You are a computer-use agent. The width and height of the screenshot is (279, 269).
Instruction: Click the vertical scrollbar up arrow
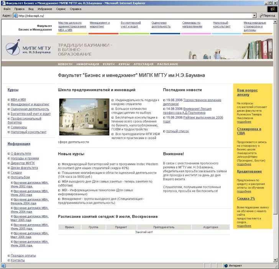(x=275, y=21)
